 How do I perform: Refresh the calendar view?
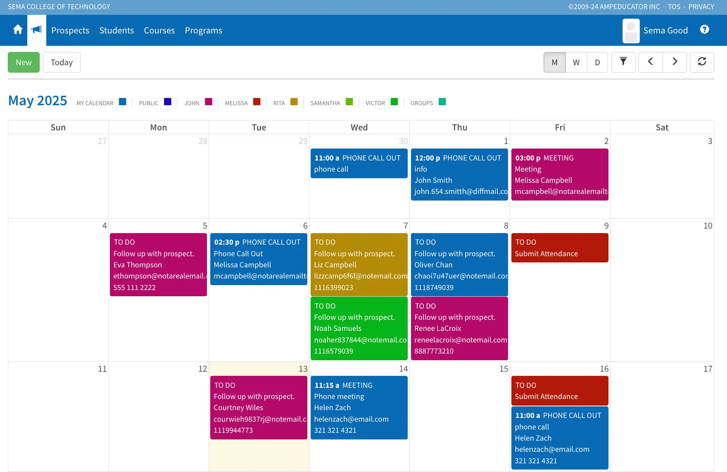(x=702, y=62)
